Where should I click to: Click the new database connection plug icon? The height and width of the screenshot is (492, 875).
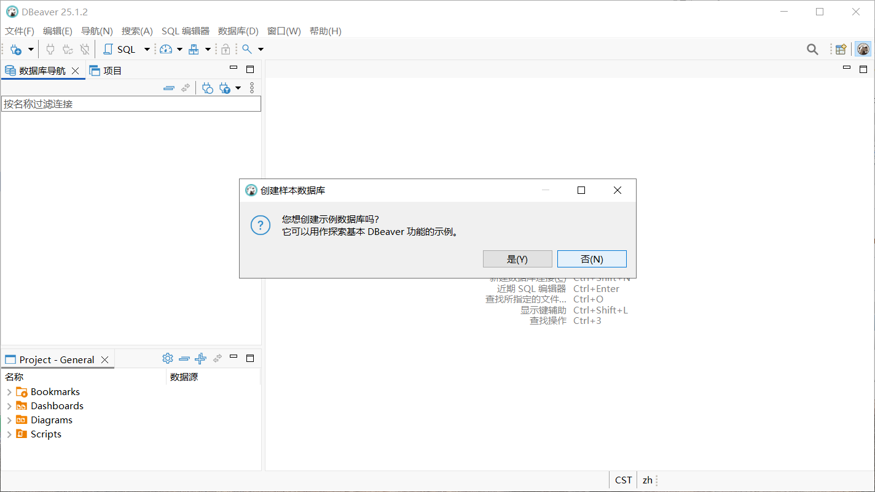(x=16, y=50)
